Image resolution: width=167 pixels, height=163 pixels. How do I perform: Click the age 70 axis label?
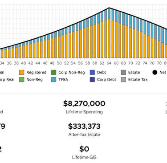click(130, 63)
